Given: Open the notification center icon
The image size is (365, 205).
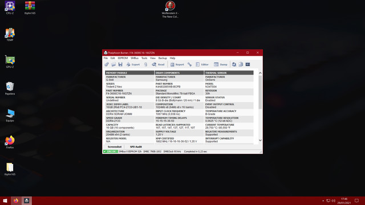Looking at the screenshot, I should pyautogui.click(x=356, y=200).
